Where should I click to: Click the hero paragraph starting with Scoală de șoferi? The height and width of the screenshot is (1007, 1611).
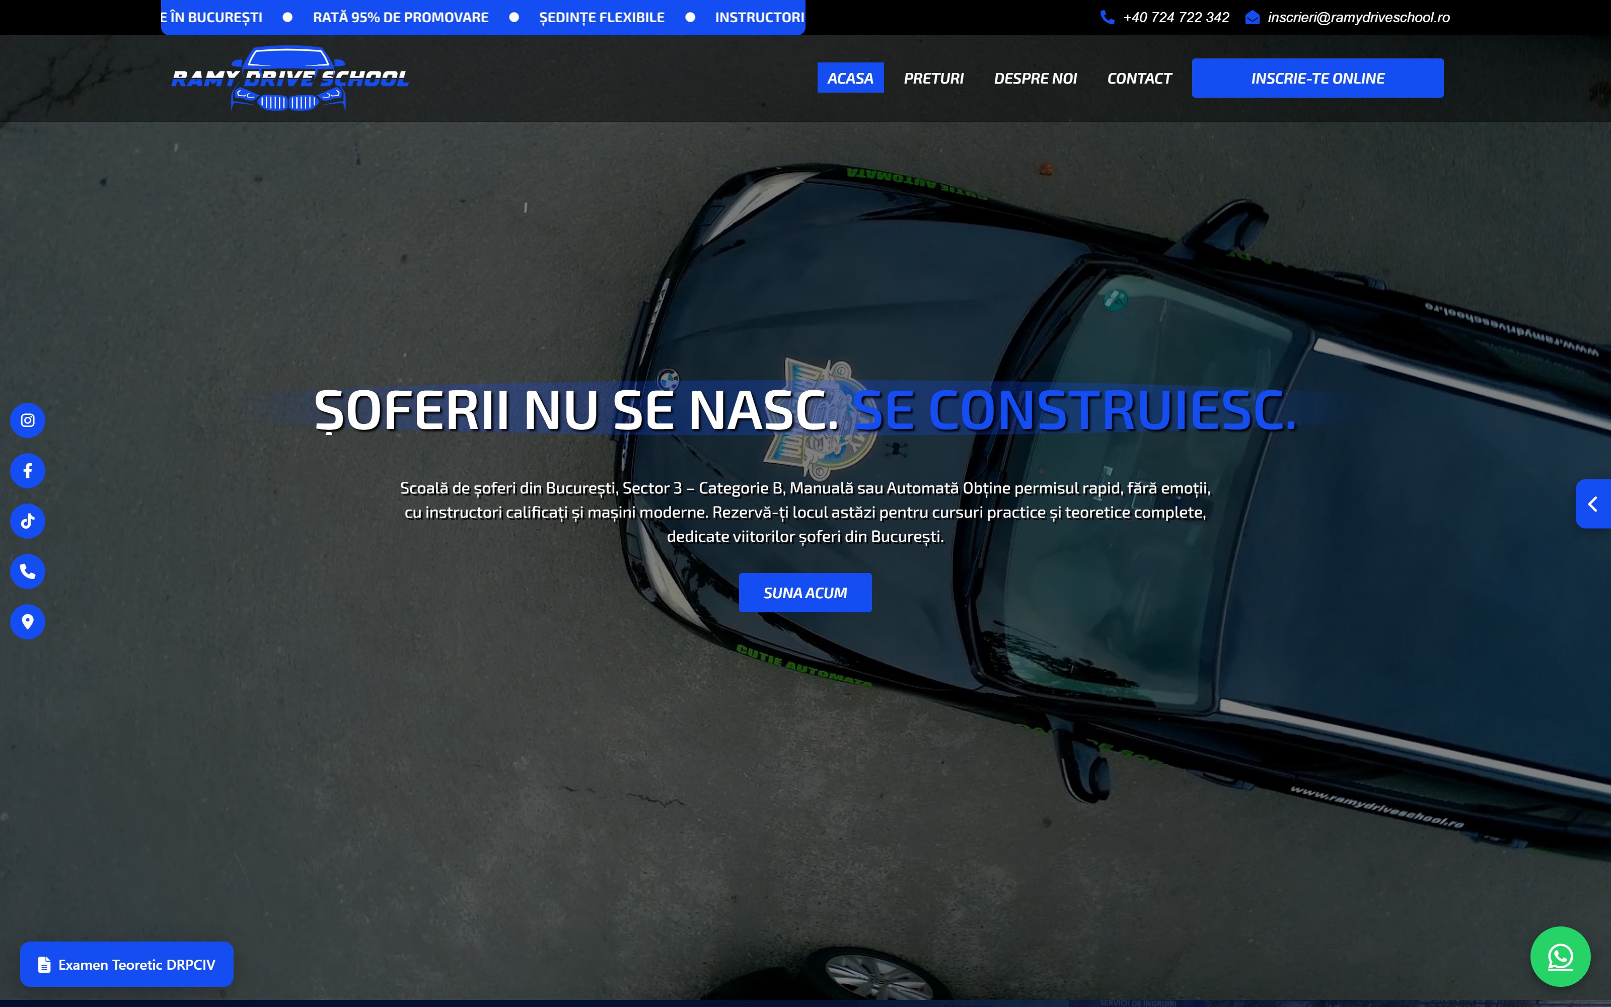tap(805, 512)
